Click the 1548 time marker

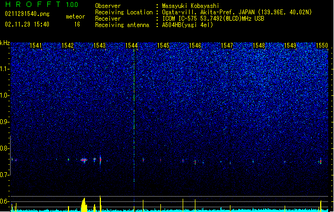(259, 46)
